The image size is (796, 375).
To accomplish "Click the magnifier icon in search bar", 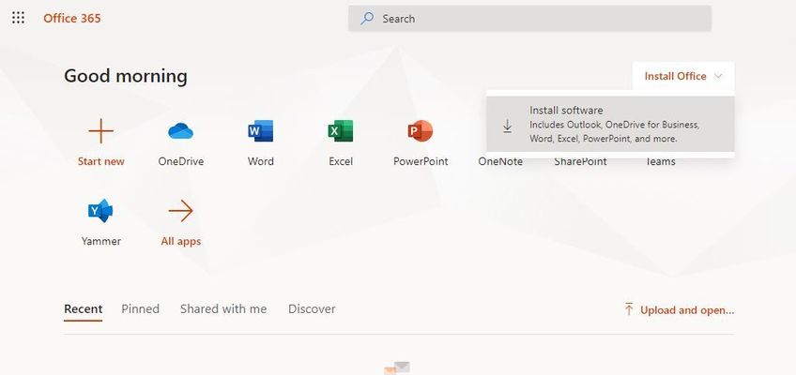I will [x=366, y=19].
